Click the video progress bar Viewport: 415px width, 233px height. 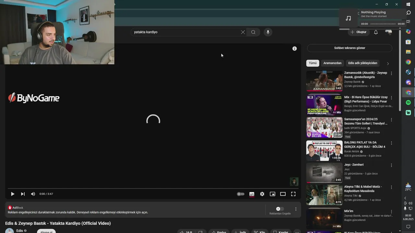153,188
